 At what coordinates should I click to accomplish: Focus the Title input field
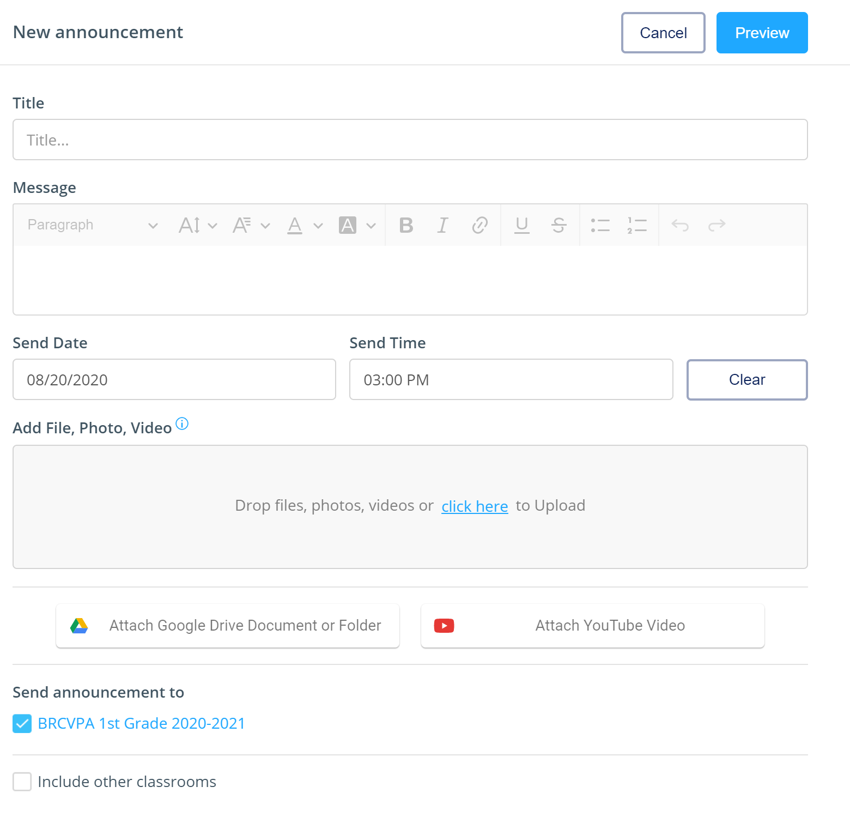tap(410, 140)
